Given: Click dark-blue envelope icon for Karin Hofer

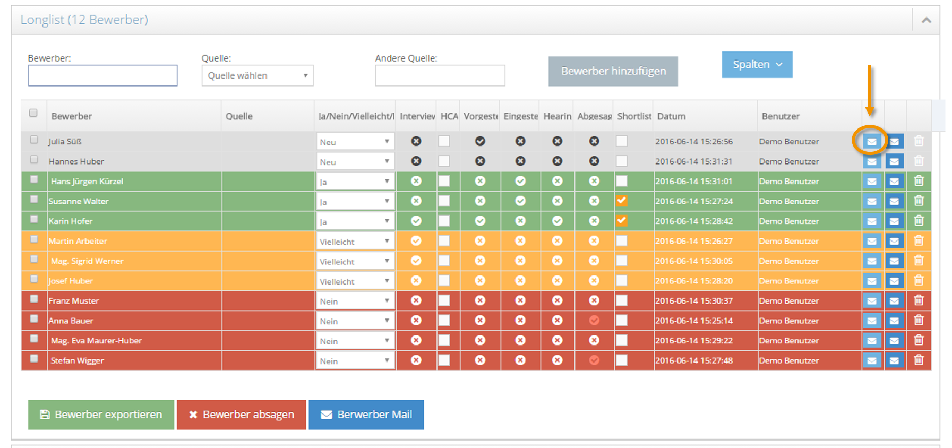Looking at the screenshot, I should point(895,221).
